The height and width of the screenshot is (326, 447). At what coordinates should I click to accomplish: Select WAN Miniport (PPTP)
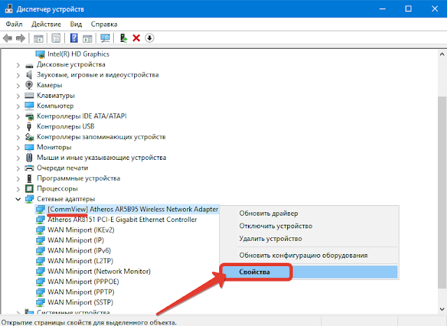coord(81,292)
